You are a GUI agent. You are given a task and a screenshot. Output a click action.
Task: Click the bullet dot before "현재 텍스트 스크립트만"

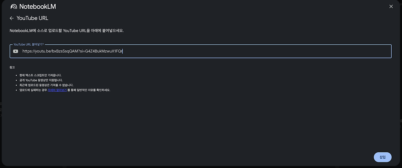pos(16,75)
